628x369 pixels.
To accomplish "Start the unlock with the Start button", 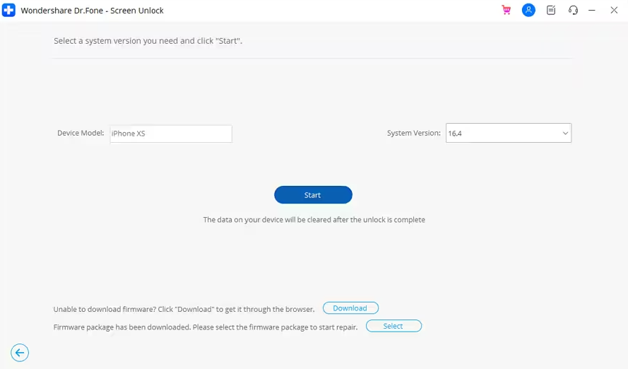I will pos(313,194).
